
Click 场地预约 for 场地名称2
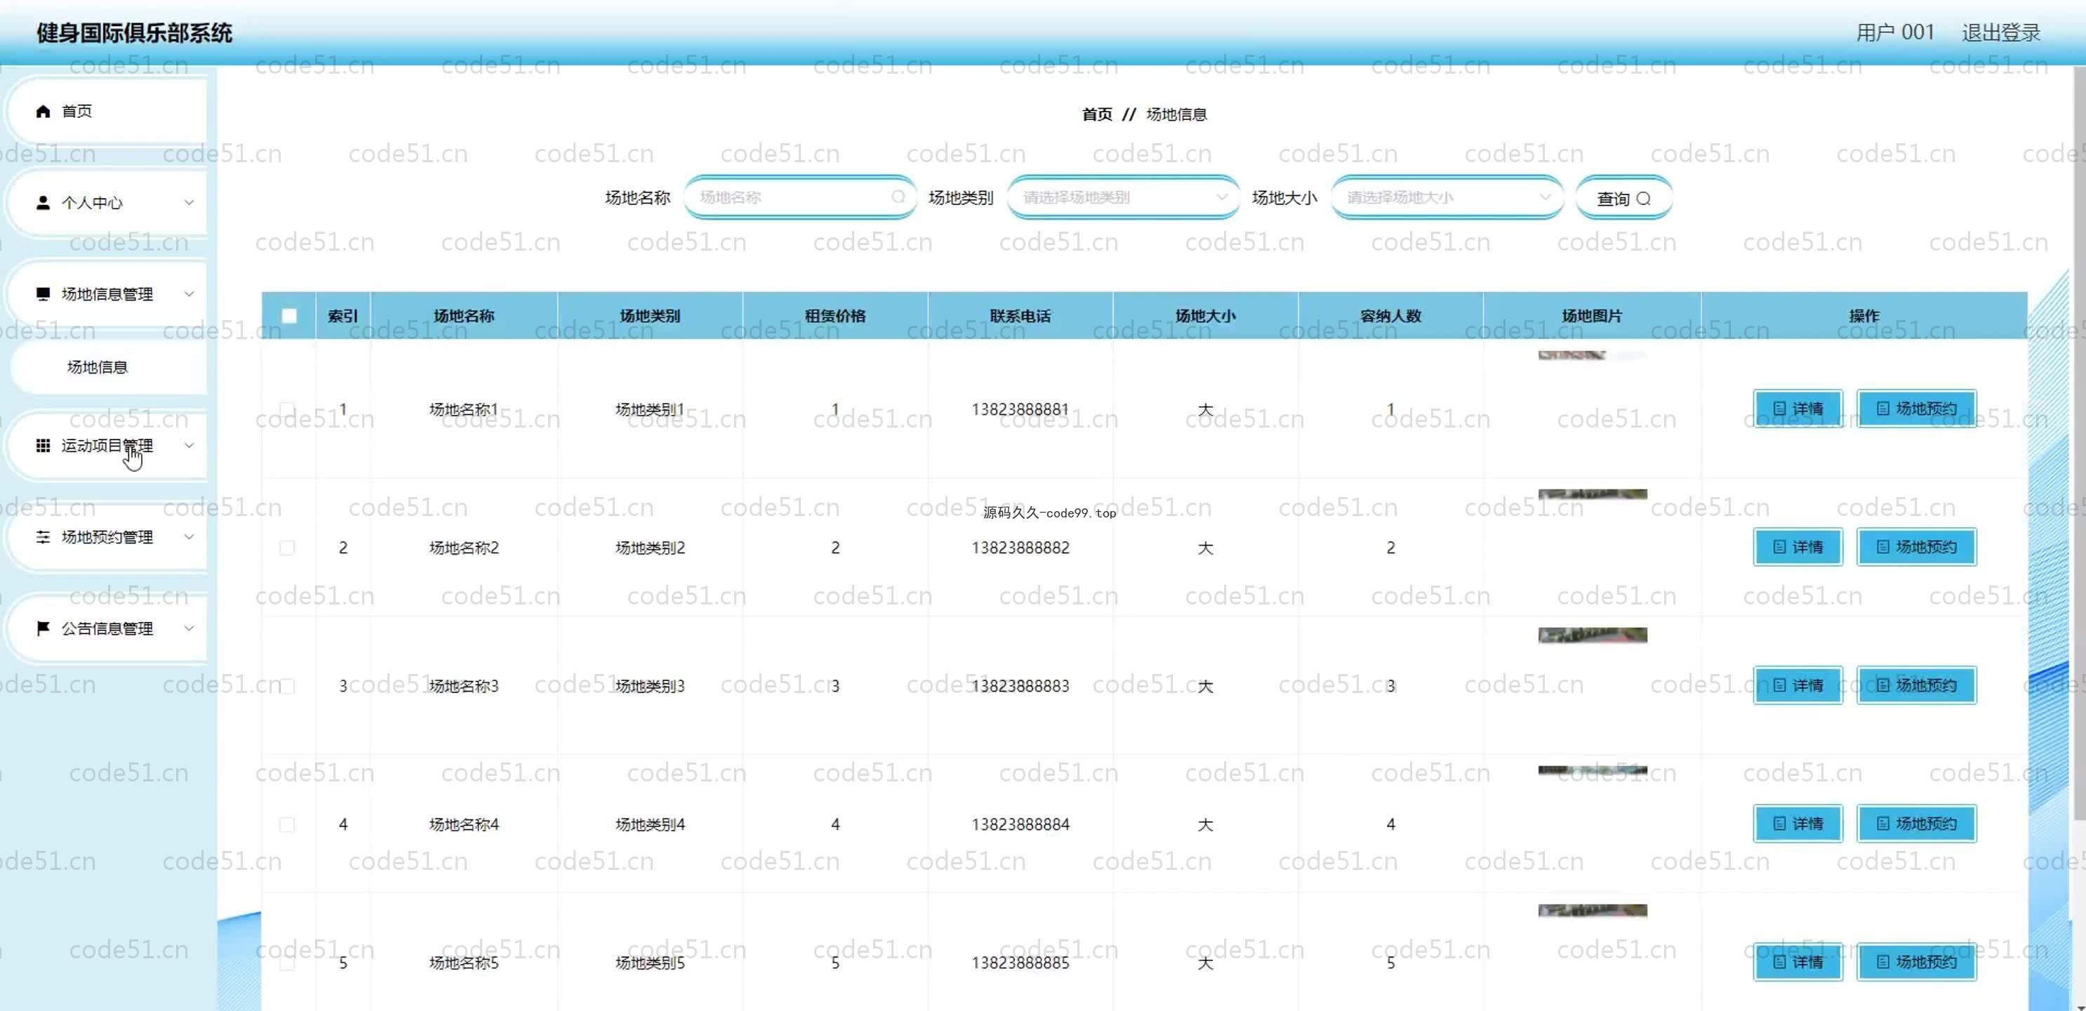[x=1916, y=547]
